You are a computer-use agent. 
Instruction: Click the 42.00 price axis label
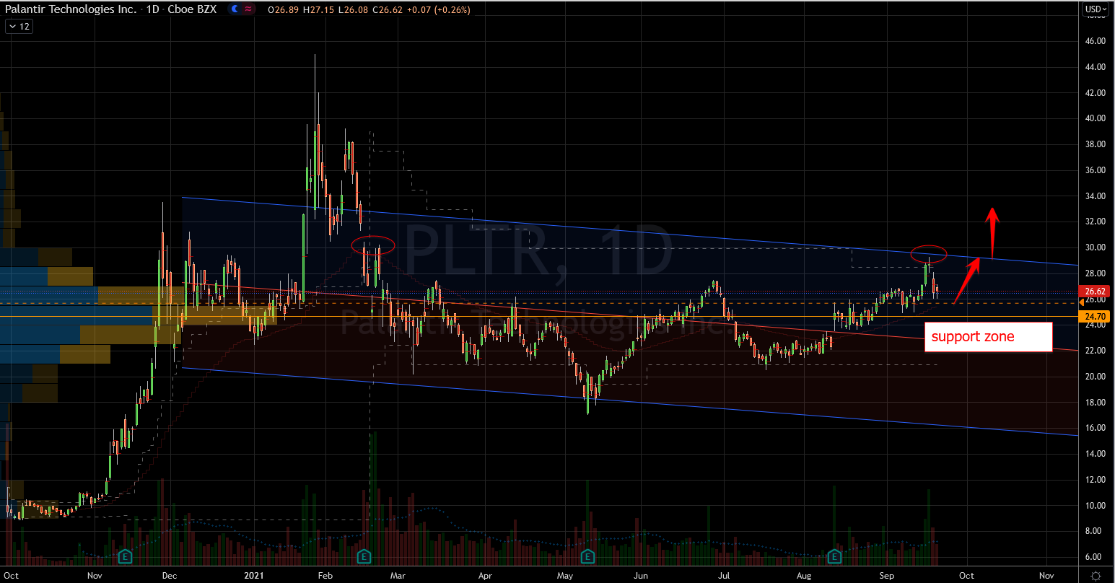pyautogui.click(x=1096, y=93)
